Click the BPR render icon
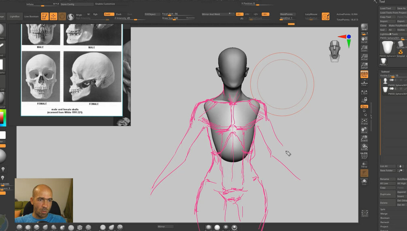The height and width of the screenshot is (231, 407). coord(364,27)
